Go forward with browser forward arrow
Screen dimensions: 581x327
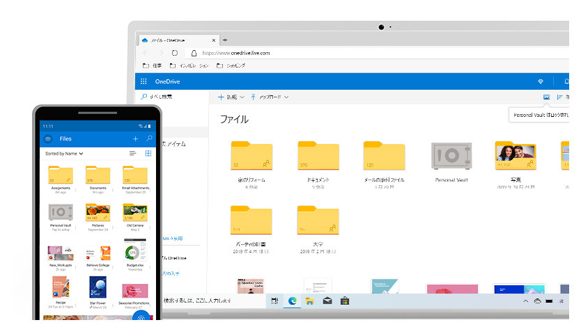(x=160, y=53)
